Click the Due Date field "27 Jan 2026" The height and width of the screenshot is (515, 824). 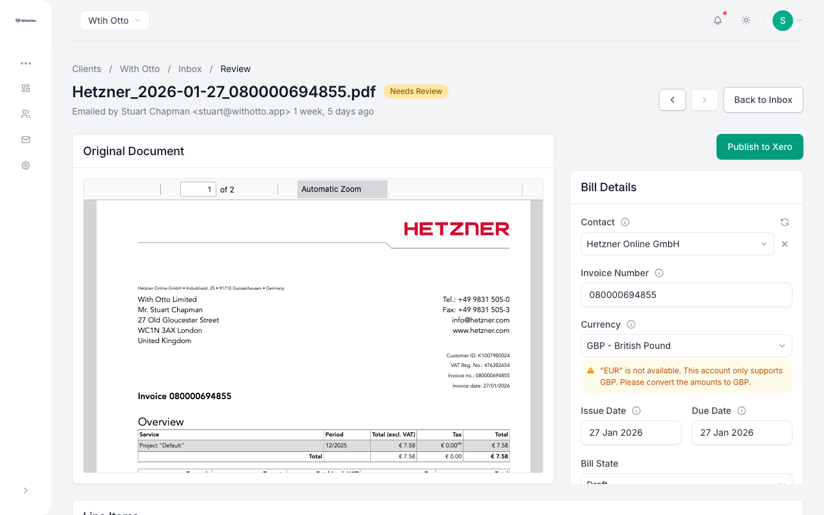(x=742, y=433)
